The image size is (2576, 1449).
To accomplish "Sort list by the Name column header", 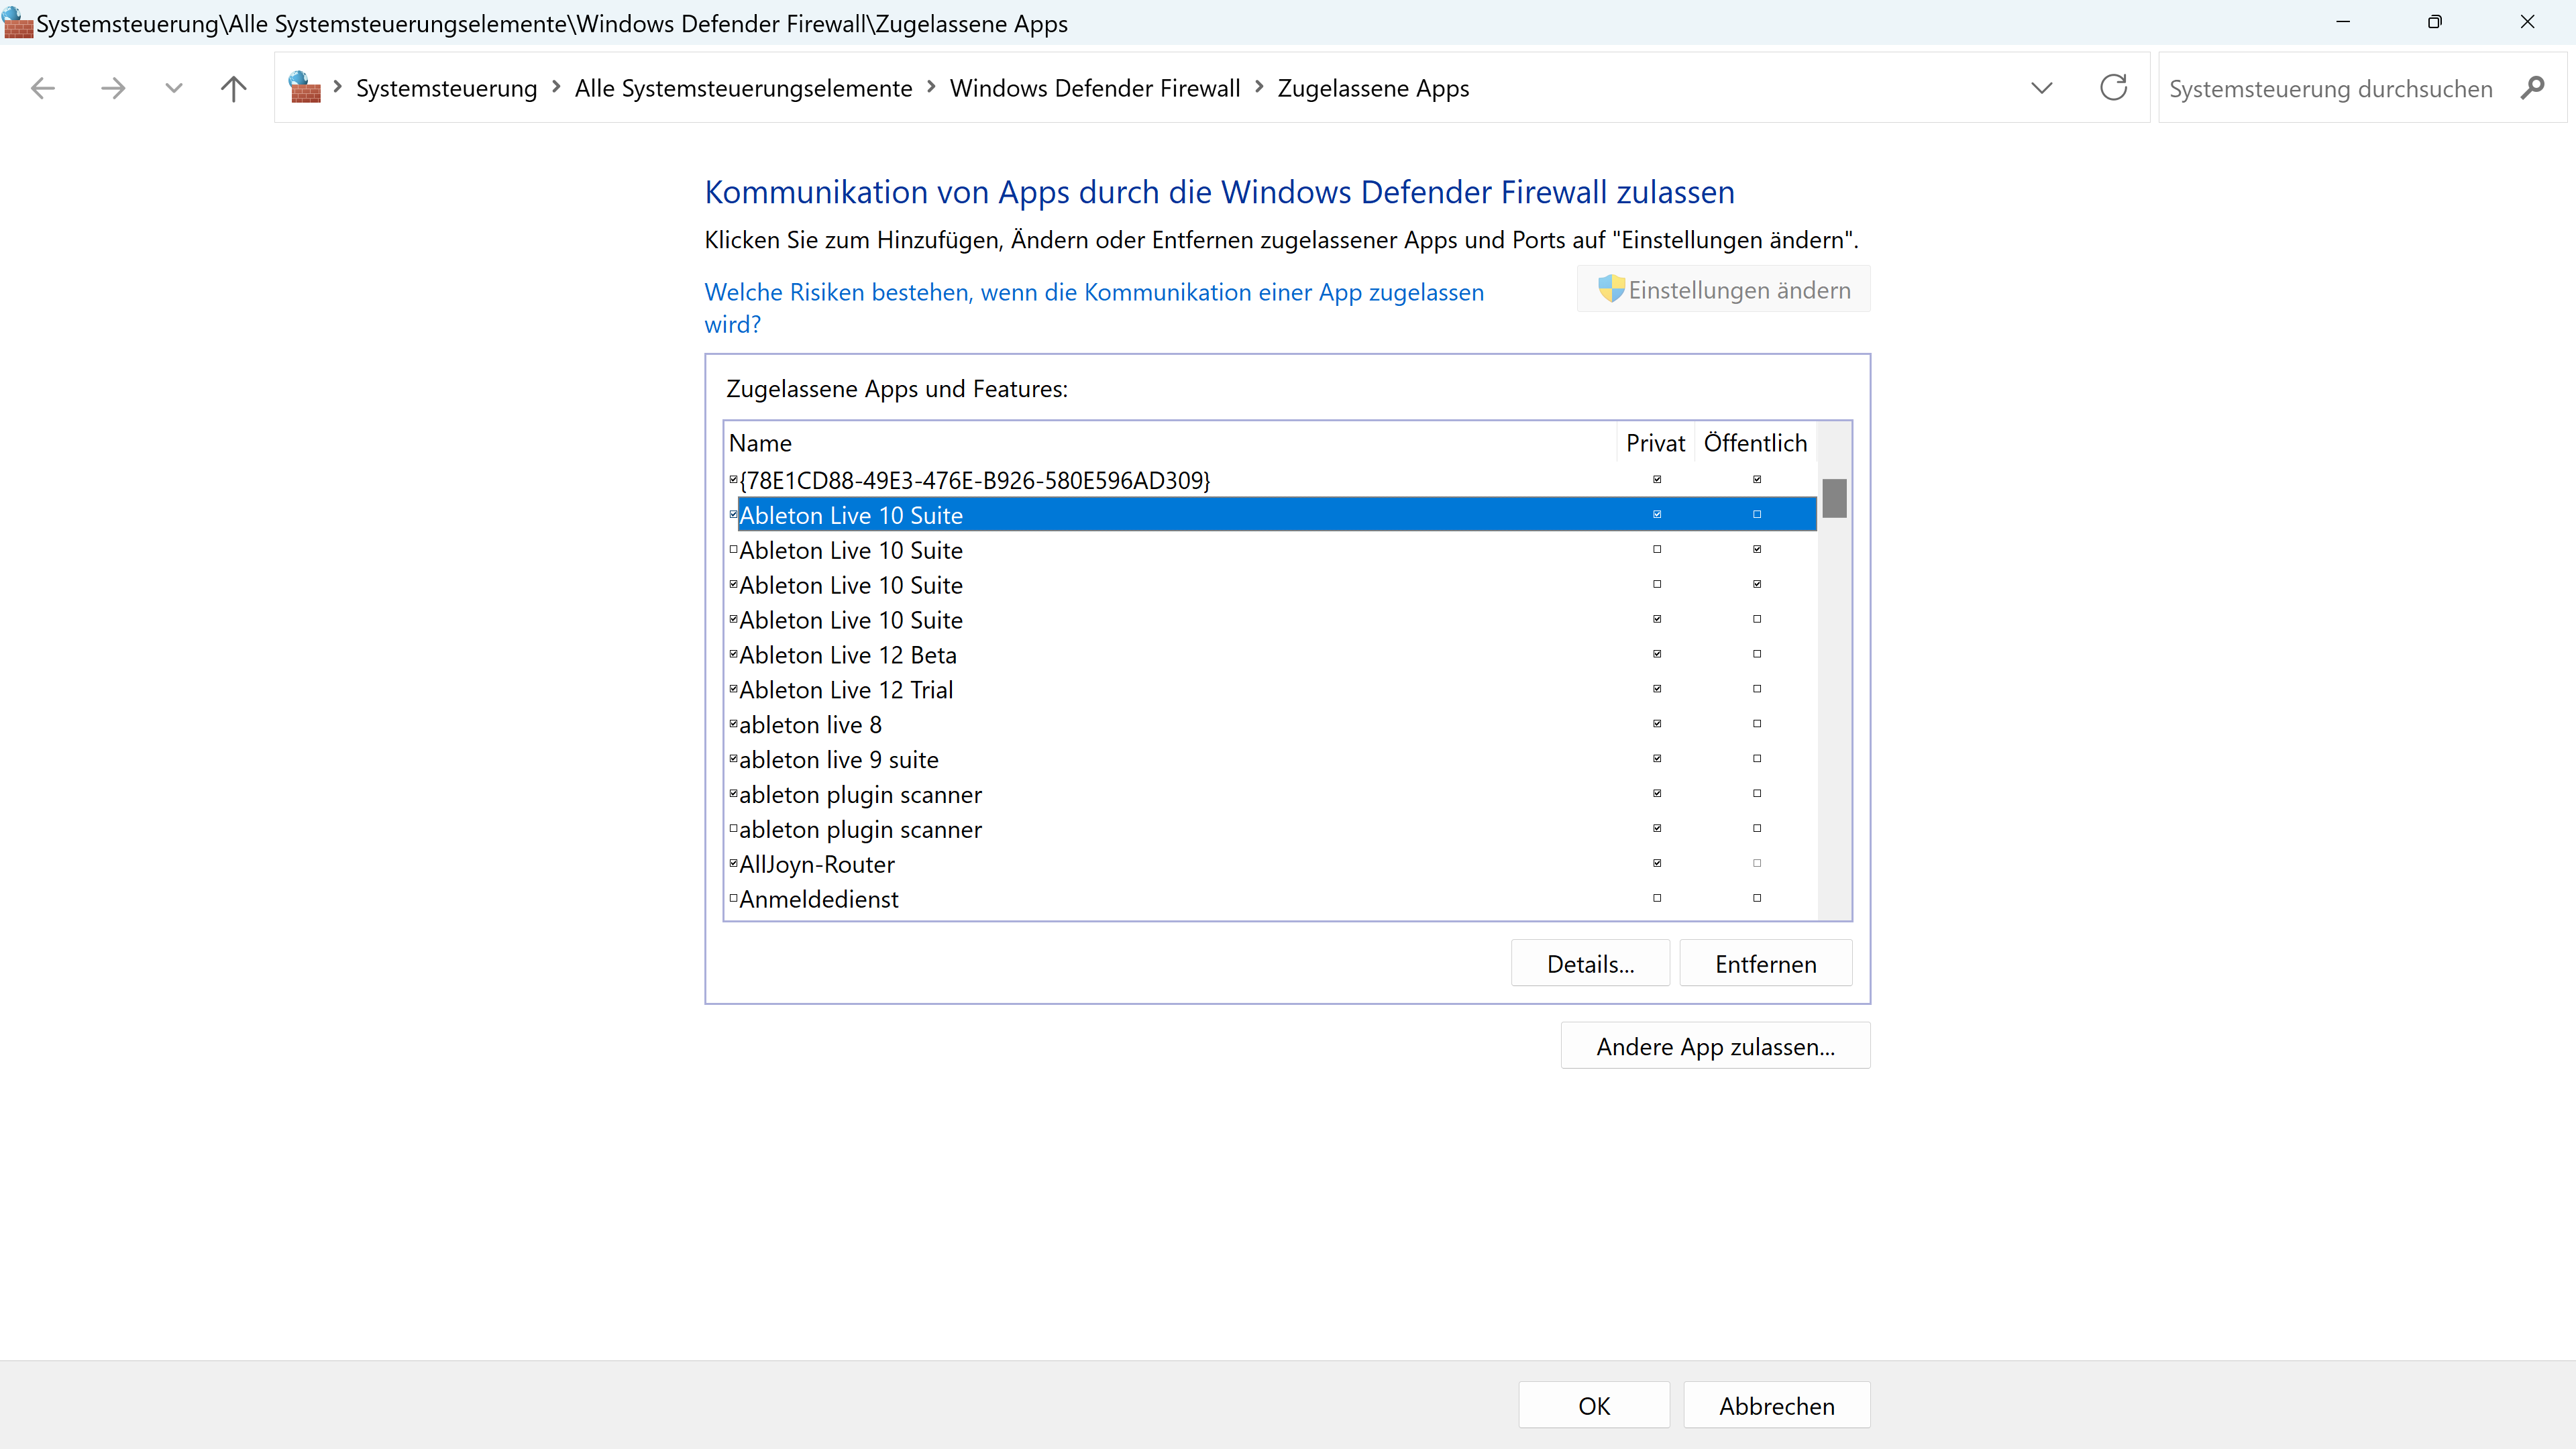I will click(x=1169, y=443).
